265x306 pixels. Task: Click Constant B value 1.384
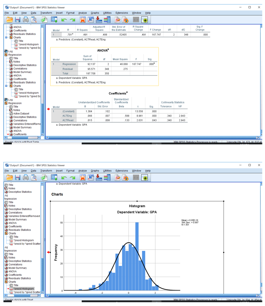89,111
